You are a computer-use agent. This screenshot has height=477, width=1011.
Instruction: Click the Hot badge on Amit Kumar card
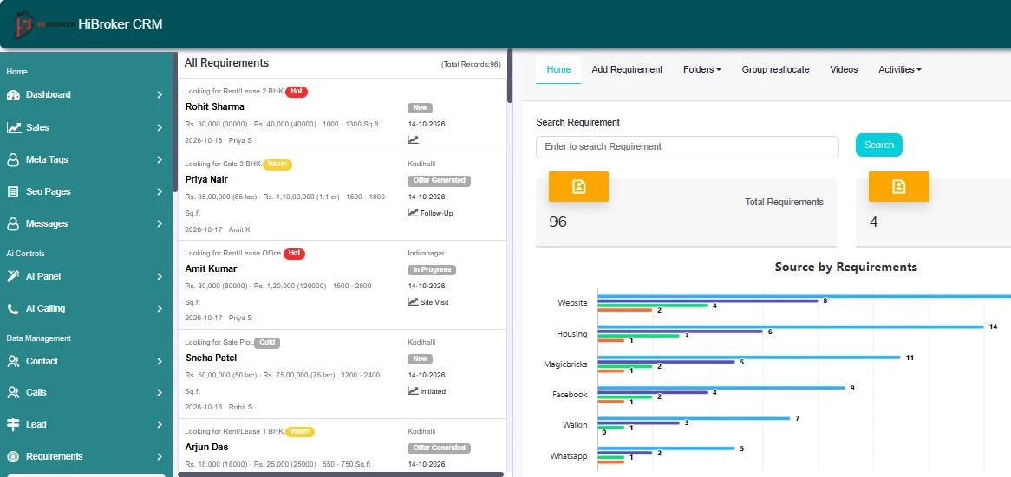tap(294, 254)
